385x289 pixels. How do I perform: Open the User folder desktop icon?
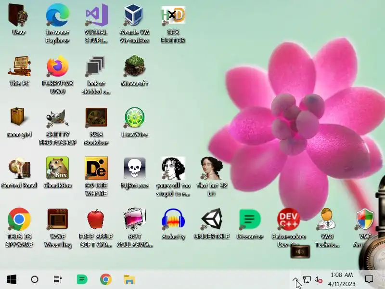(x=19, y=15)
